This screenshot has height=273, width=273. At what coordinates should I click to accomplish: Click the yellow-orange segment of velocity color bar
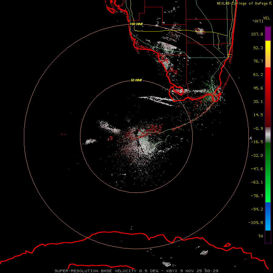[x=268, y=54]
